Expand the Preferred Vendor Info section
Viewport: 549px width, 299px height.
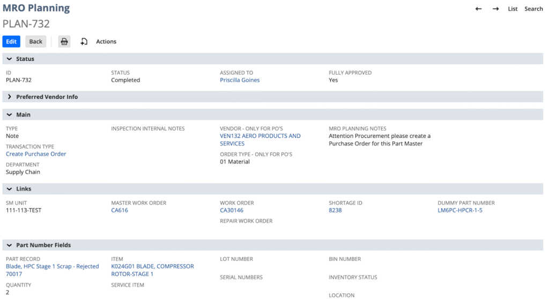pos(9,97)
